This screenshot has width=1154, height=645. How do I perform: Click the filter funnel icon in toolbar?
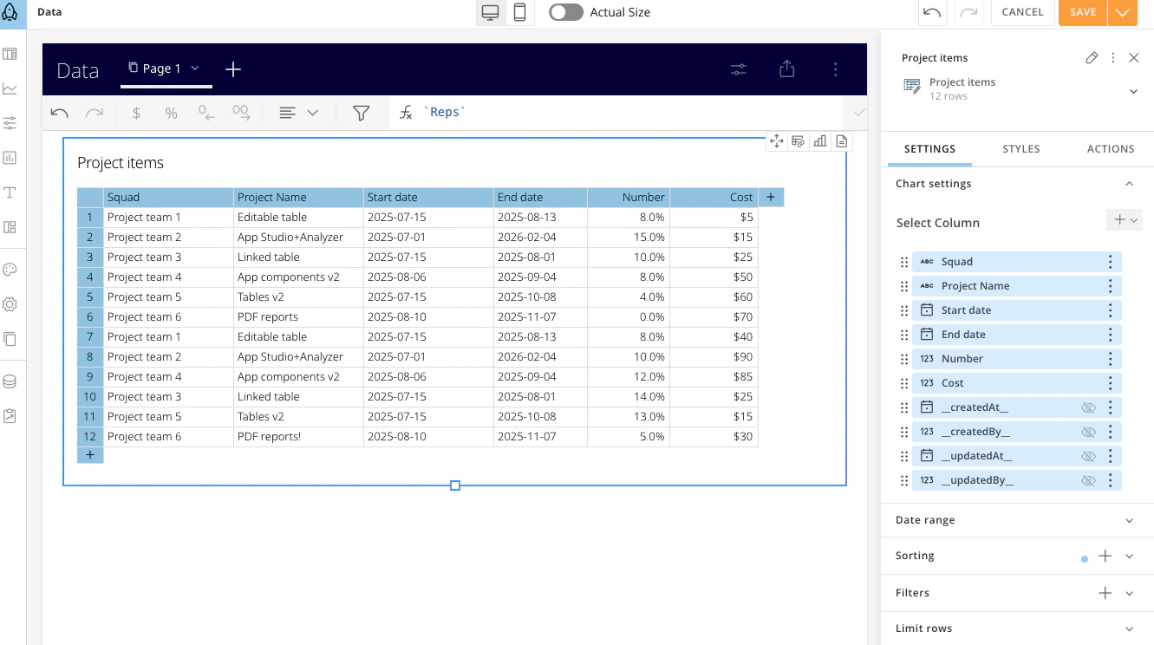tap(362, 113)
